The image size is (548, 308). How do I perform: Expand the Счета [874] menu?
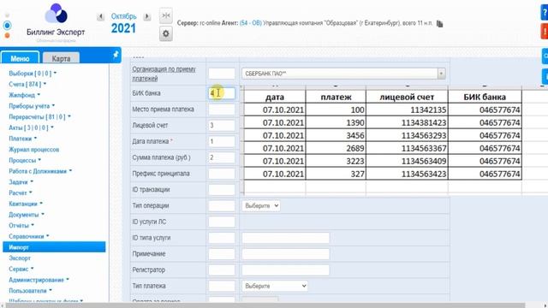(x=27, y=84)
